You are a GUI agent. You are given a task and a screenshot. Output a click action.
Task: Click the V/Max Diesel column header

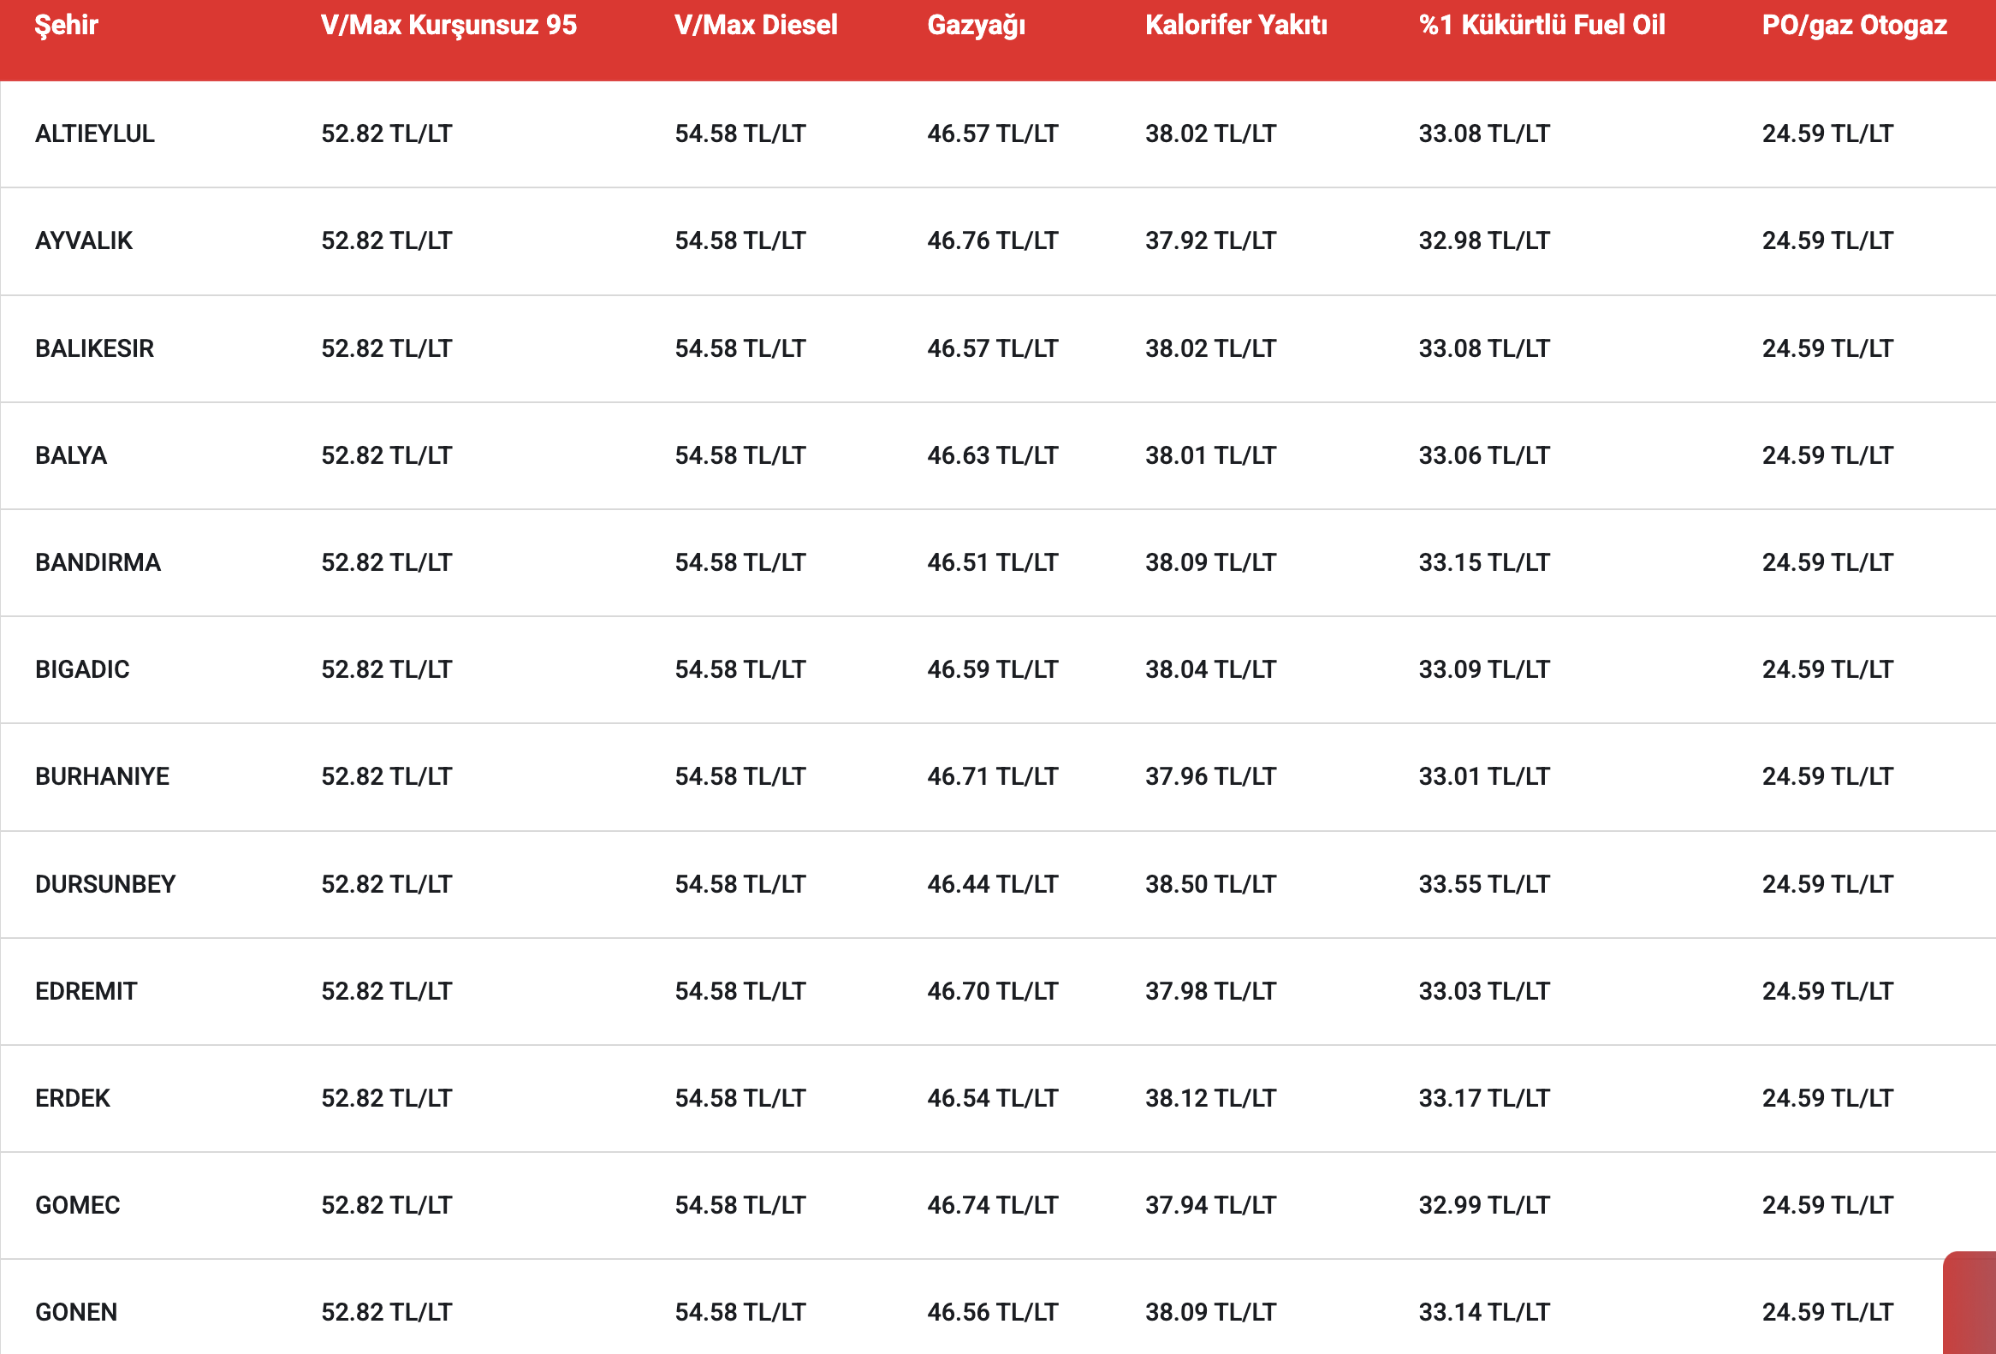756,26
